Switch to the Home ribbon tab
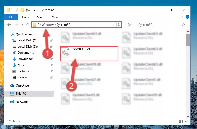197x129 pixels. pos(26,17)
